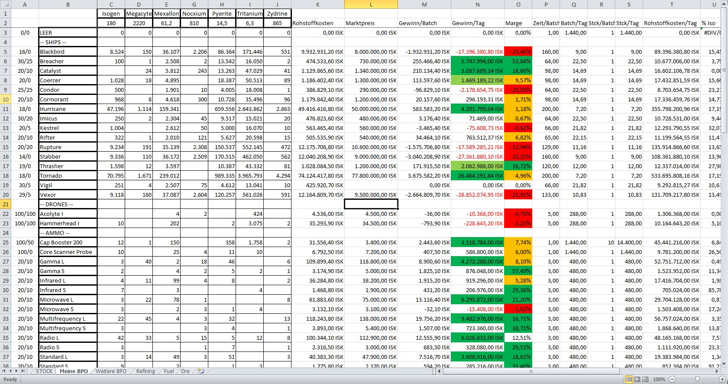Click the Insert Worksheet icon
The height and width of the screenshot is (384, 728).
click(x=201, y=371)
